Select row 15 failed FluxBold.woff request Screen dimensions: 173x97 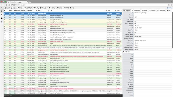(x=63, y=41)
